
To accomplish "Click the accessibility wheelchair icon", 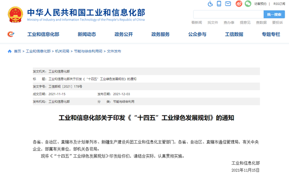I will point(210,4).
